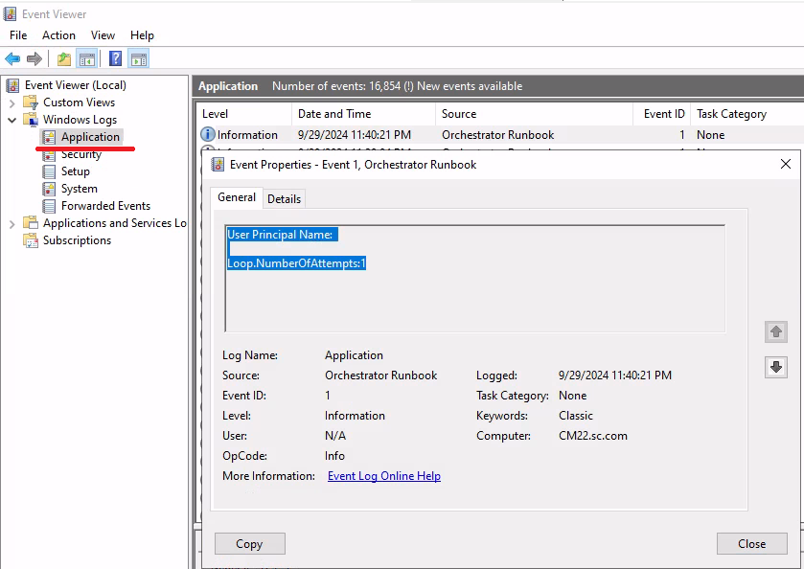This screenshot has height=569, width=804.
Task: Toggle the console tree toolbar icon
Action: click(85, 58)
